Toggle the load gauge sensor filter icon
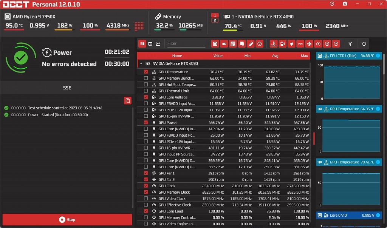This screenshot has height=228, width=387. pos(327,44)
